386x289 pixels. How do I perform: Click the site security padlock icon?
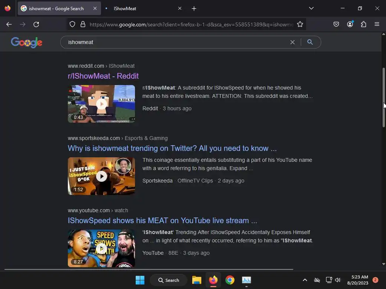tap(83, 24)
